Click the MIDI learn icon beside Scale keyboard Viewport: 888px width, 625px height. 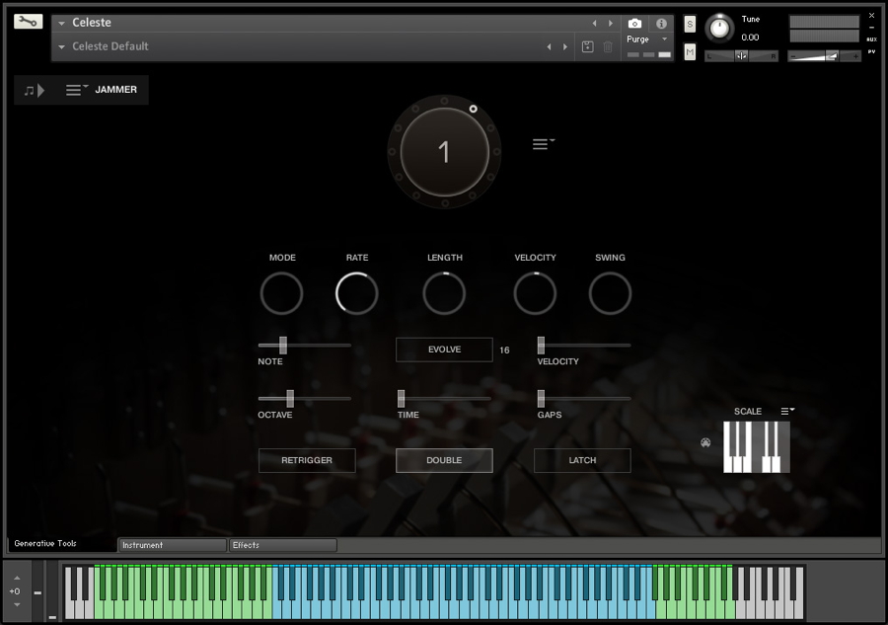point(705,443)
